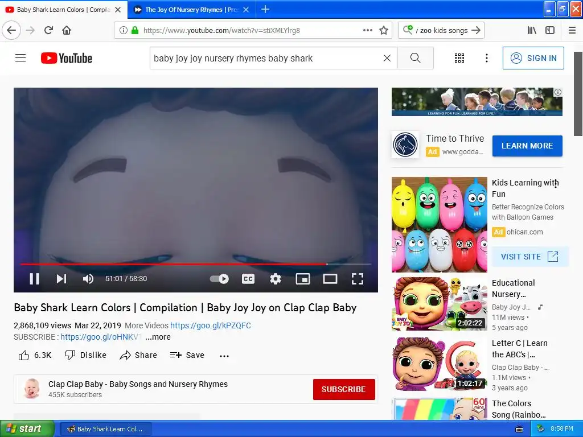Open page actions three-dot menu
Screen dimensions: 583x437
click(x=368, y=31)
